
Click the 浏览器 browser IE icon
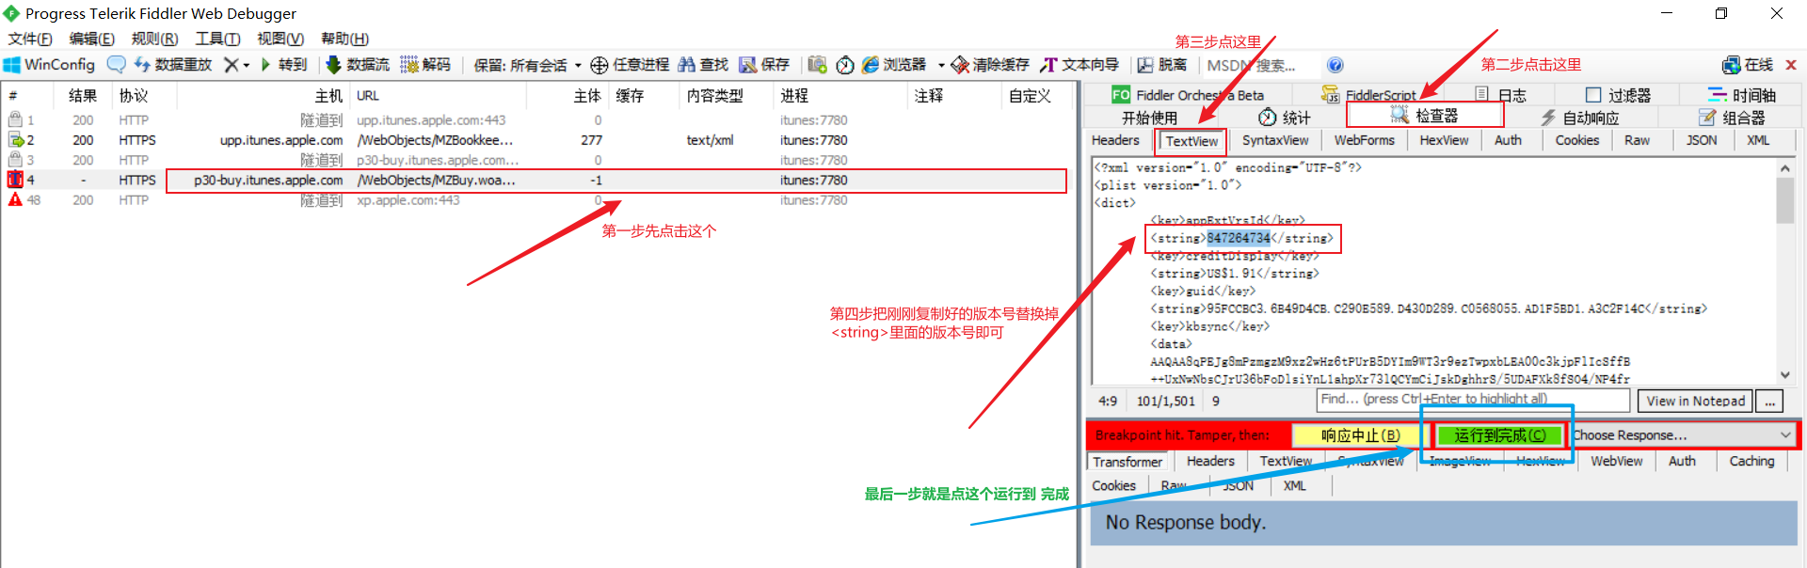[871, 65]
